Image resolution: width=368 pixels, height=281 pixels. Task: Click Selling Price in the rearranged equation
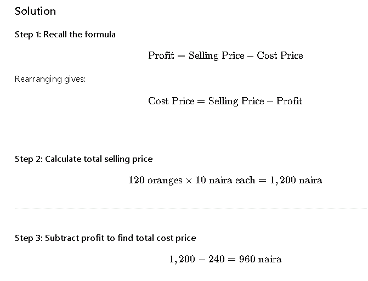tap(236, 102)
